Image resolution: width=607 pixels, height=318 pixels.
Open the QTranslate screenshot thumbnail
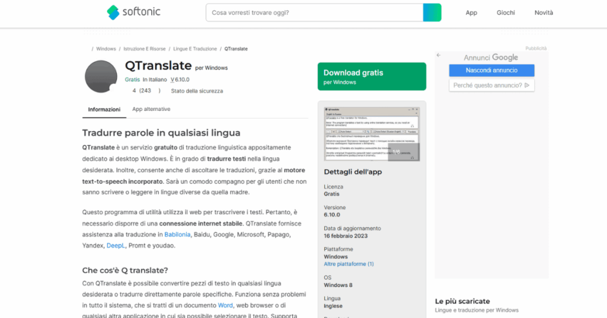point(372,133)
